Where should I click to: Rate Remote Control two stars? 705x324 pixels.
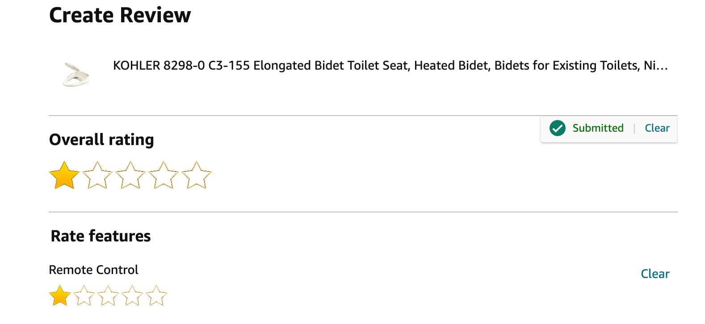[x=84, y=295]
